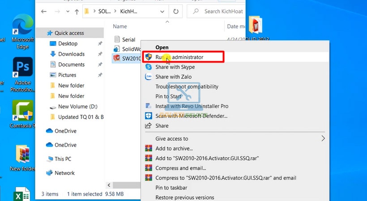Go back using the back arrow
The image size is (367, 201).
click(x=44, y=11)
